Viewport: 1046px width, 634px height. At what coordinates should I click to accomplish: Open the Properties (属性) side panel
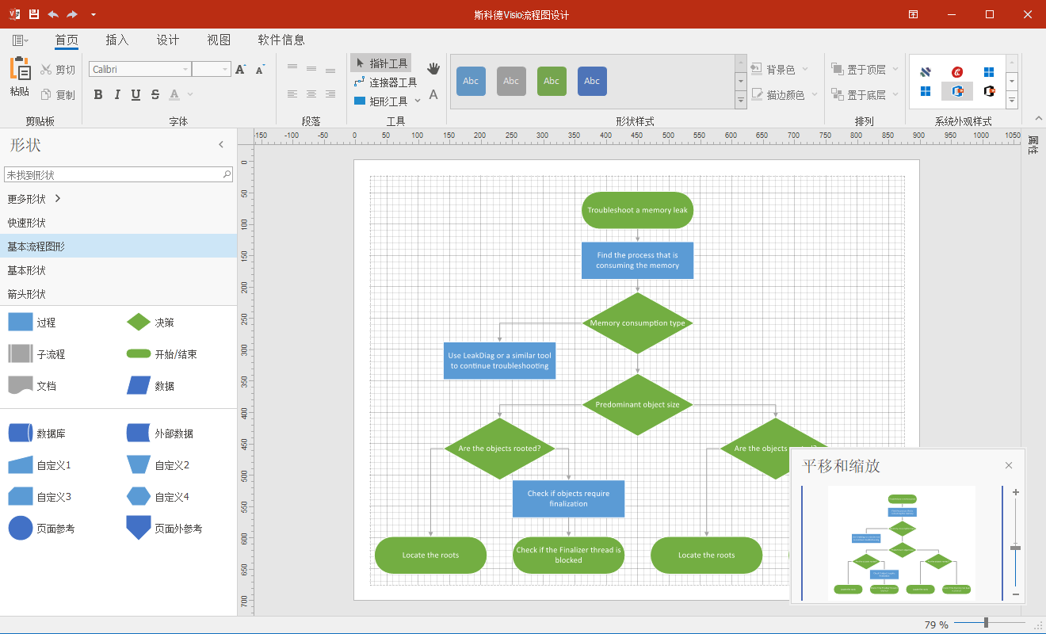tap(1033, 146)
